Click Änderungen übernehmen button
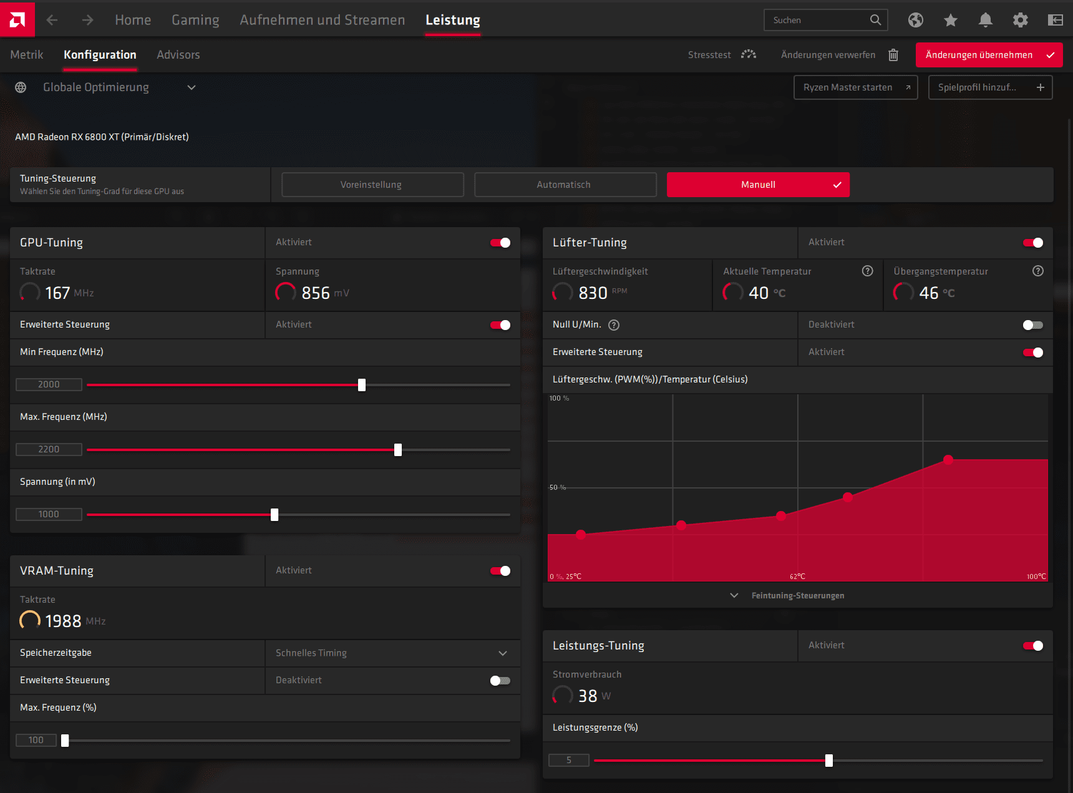Screen dimensions: 1073x793 coord(989,55)
